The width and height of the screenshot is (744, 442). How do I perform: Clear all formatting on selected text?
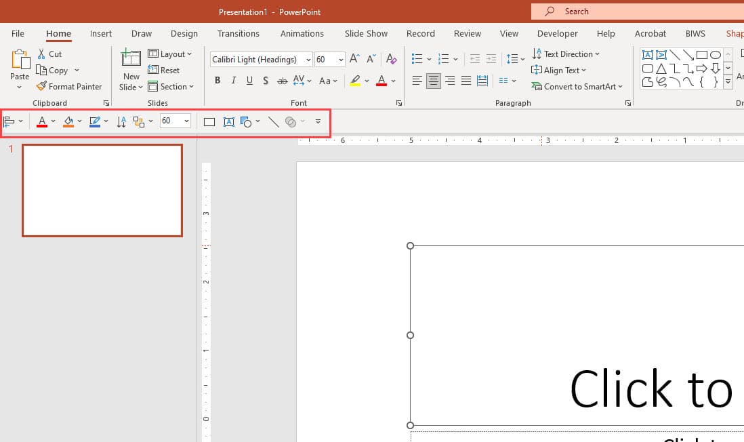391,59
